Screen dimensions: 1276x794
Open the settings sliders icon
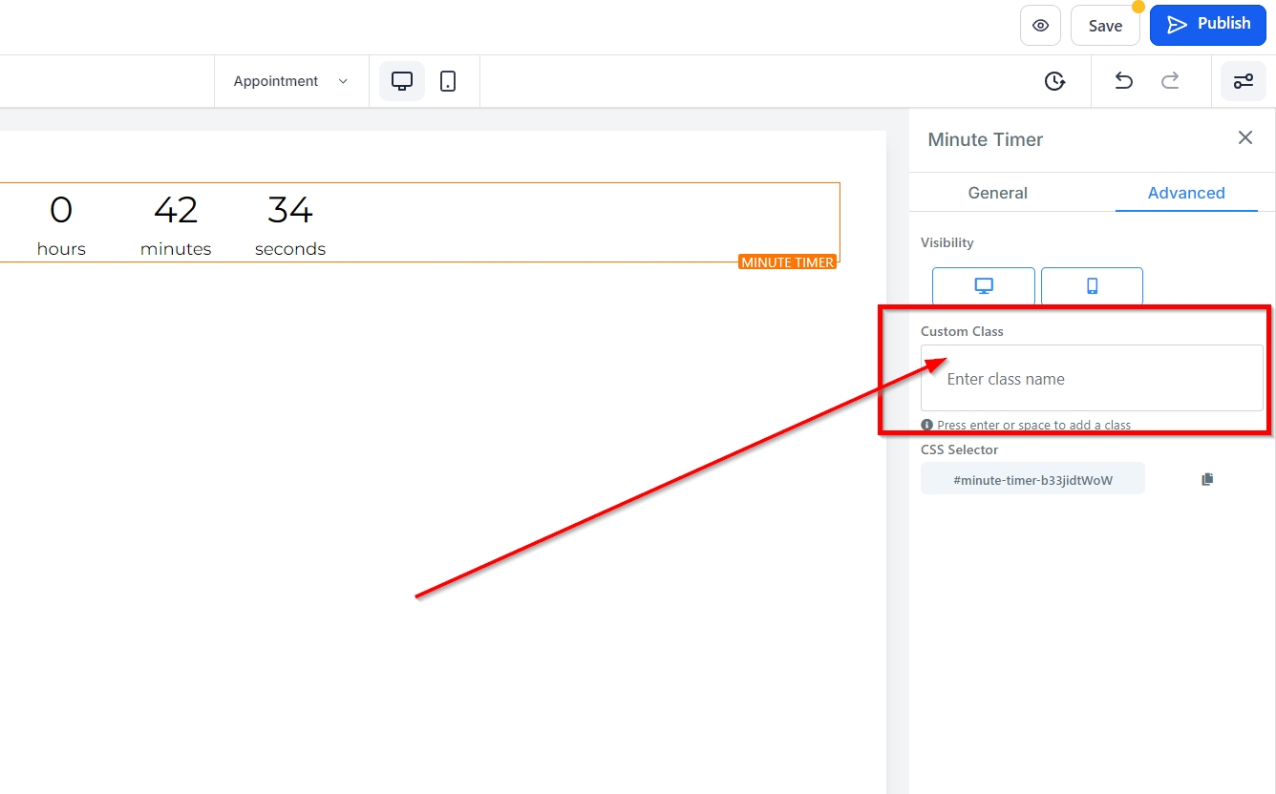click(x=1244, y=81)
